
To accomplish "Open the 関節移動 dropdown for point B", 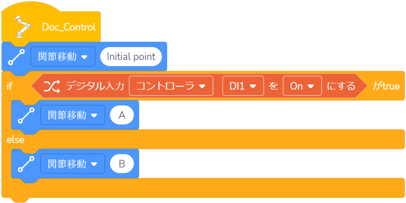I will click(x=73, y=164).
